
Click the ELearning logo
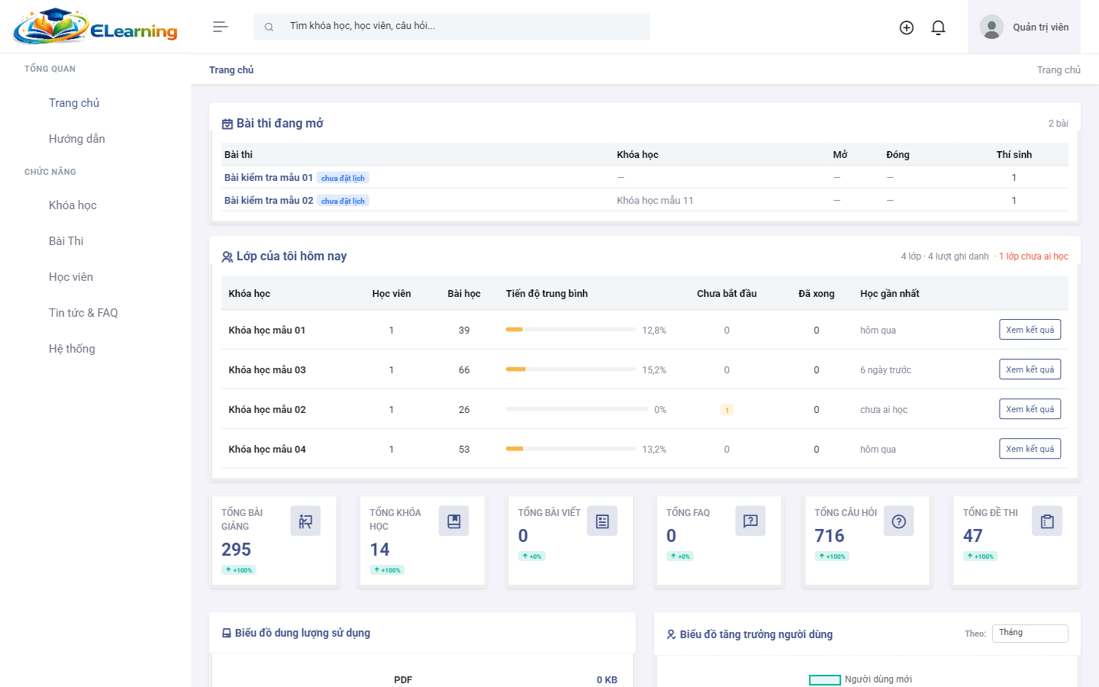tap(95, 27)
